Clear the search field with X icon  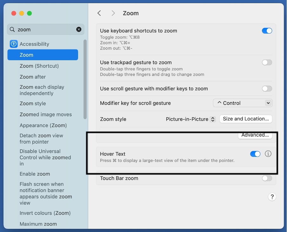coord(79,29)
